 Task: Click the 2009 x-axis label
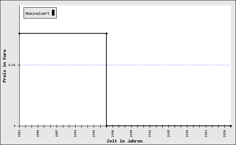coord(131,133)
